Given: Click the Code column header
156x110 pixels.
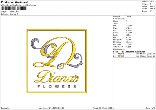Looking at the screenshot, I should (x=137, y=52).
